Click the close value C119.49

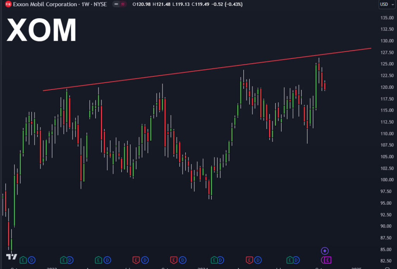[x=200, y=4]
